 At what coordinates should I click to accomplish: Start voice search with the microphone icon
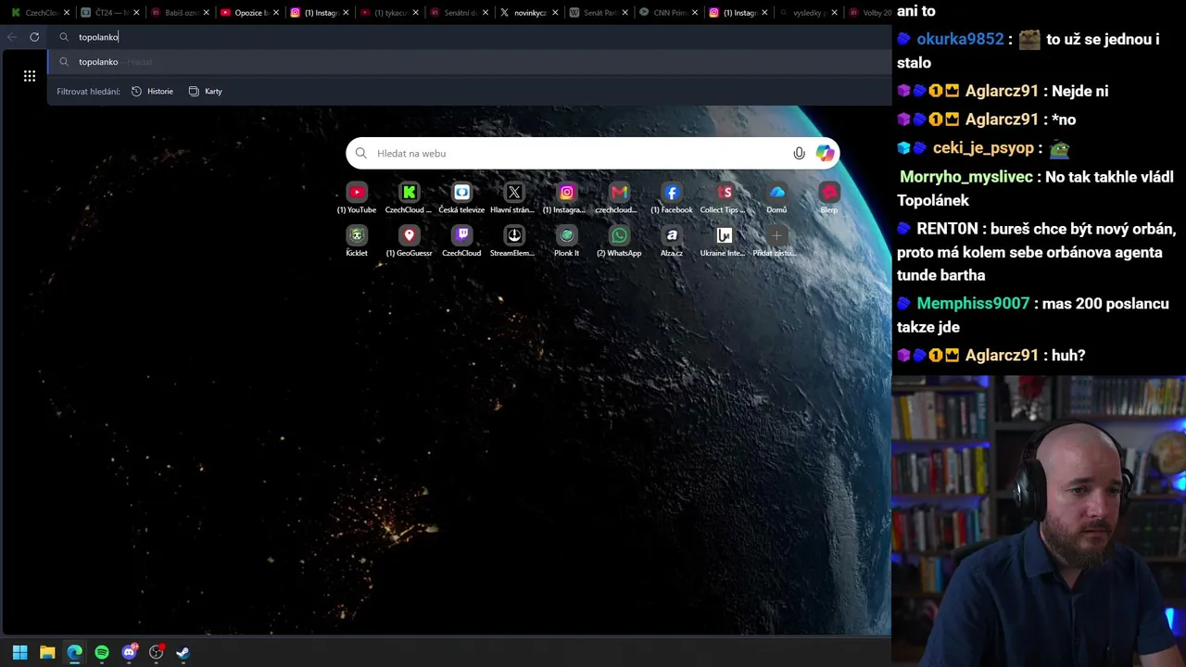point(799,154)
